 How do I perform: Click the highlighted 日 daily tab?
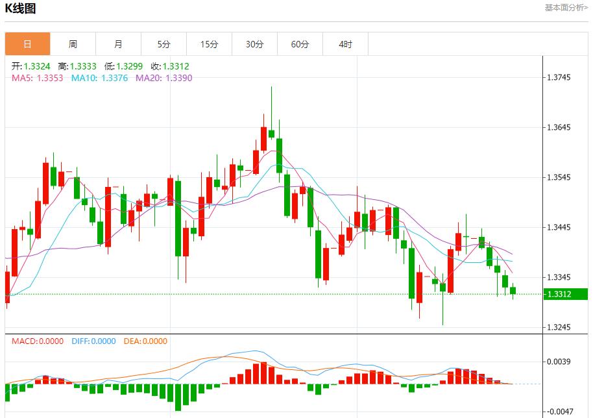click(x=27, y=43)
